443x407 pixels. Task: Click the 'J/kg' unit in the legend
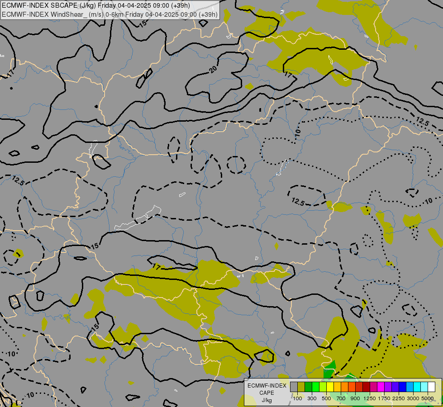[267, 400]
